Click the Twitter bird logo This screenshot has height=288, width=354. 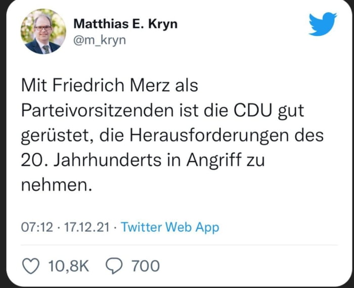(x=323, y=24)
